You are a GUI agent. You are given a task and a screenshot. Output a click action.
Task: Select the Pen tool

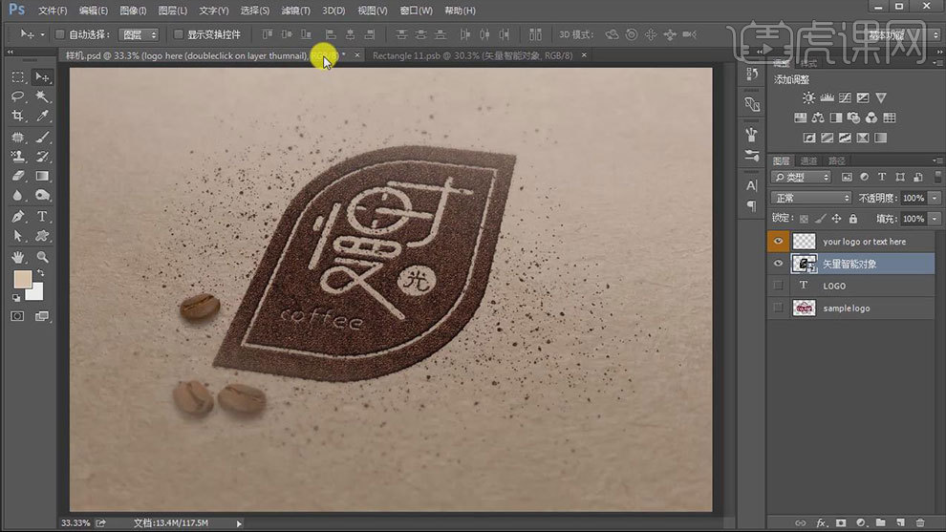[x=17, y=216]
